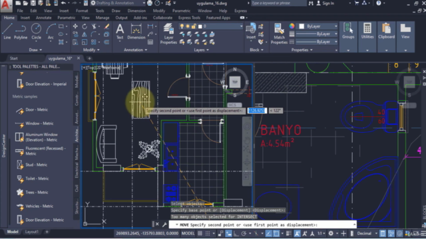The image size is (426, 239).
Task: Open the Modify menu in menu bar
Action: (158, 11)
